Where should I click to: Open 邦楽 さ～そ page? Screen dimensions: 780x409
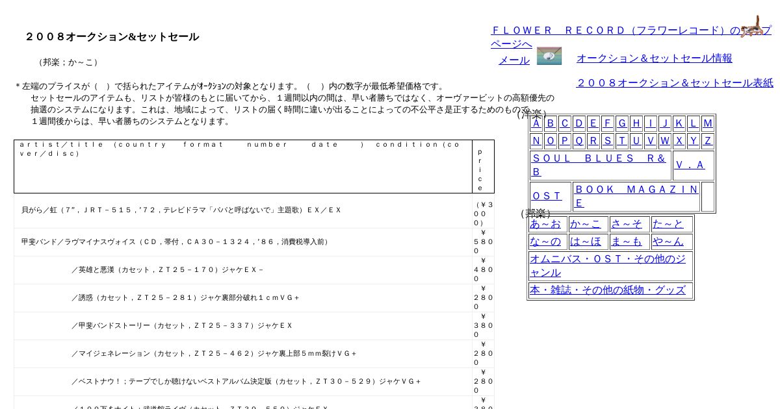(627, 224)
